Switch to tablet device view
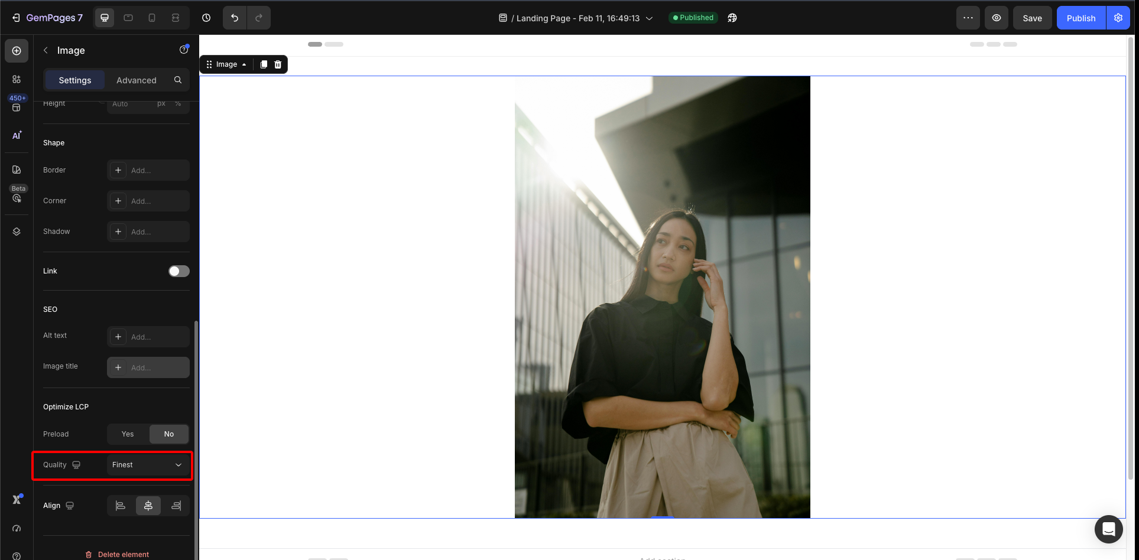This screenshot has height=560, width=1139. pyautogui.click(x=128, y=18)
